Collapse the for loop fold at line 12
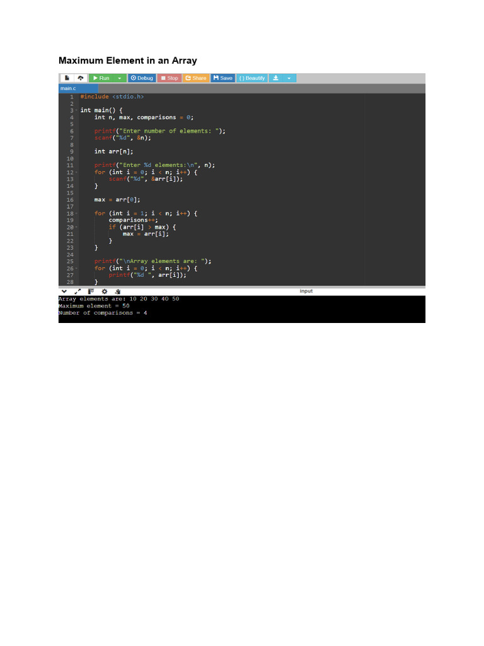 (x=76, y=172)
